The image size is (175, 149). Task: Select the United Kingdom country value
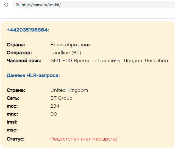coord(69,90)
